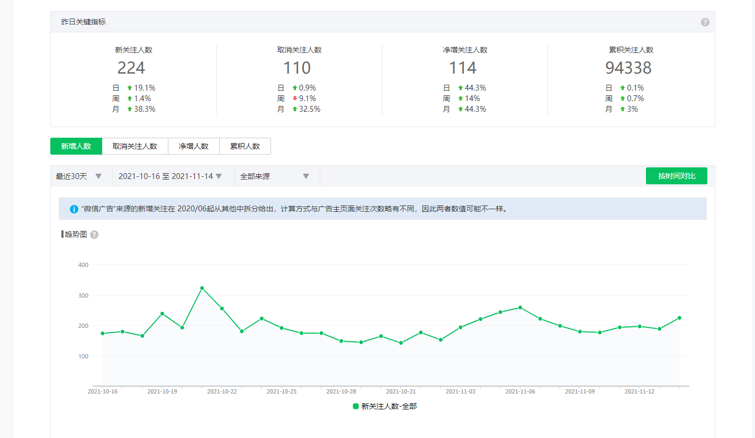Click the 净增关注人数 metric title
Viewport: 755px width, 438px height.
click(x=465, y=50)
